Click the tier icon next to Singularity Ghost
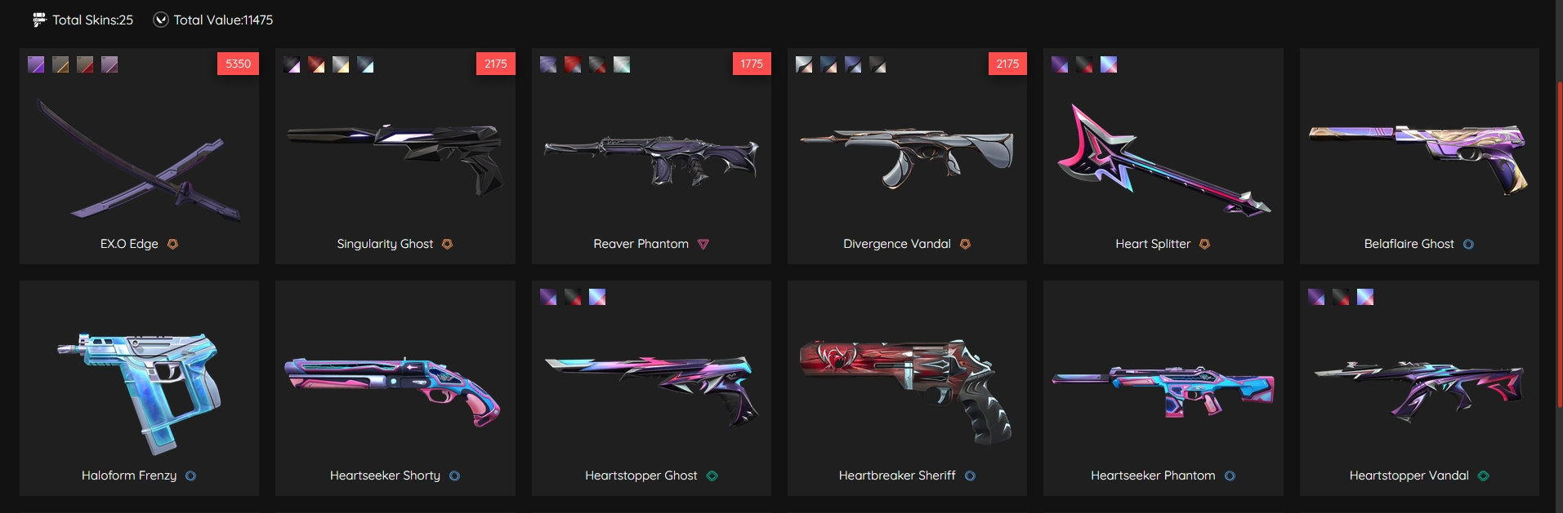Screen dimensions: 1563x513 pos(447,244)
